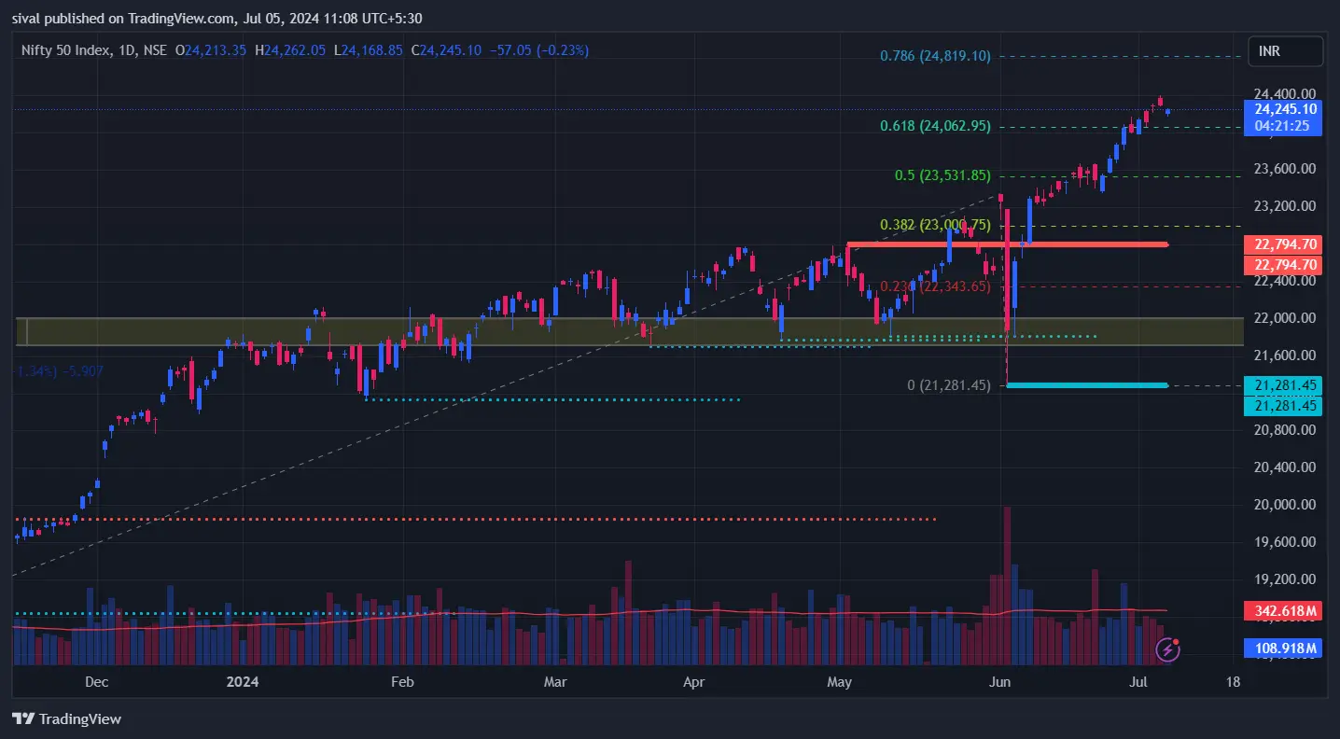This screenshot has width=1340, height=739.
Task: Click the low value L24,168.85
Action: click(369, 50)
